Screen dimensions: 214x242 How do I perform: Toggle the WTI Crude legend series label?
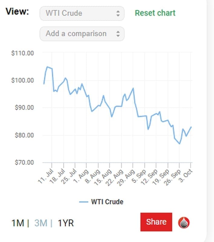(x=107, y=202)
